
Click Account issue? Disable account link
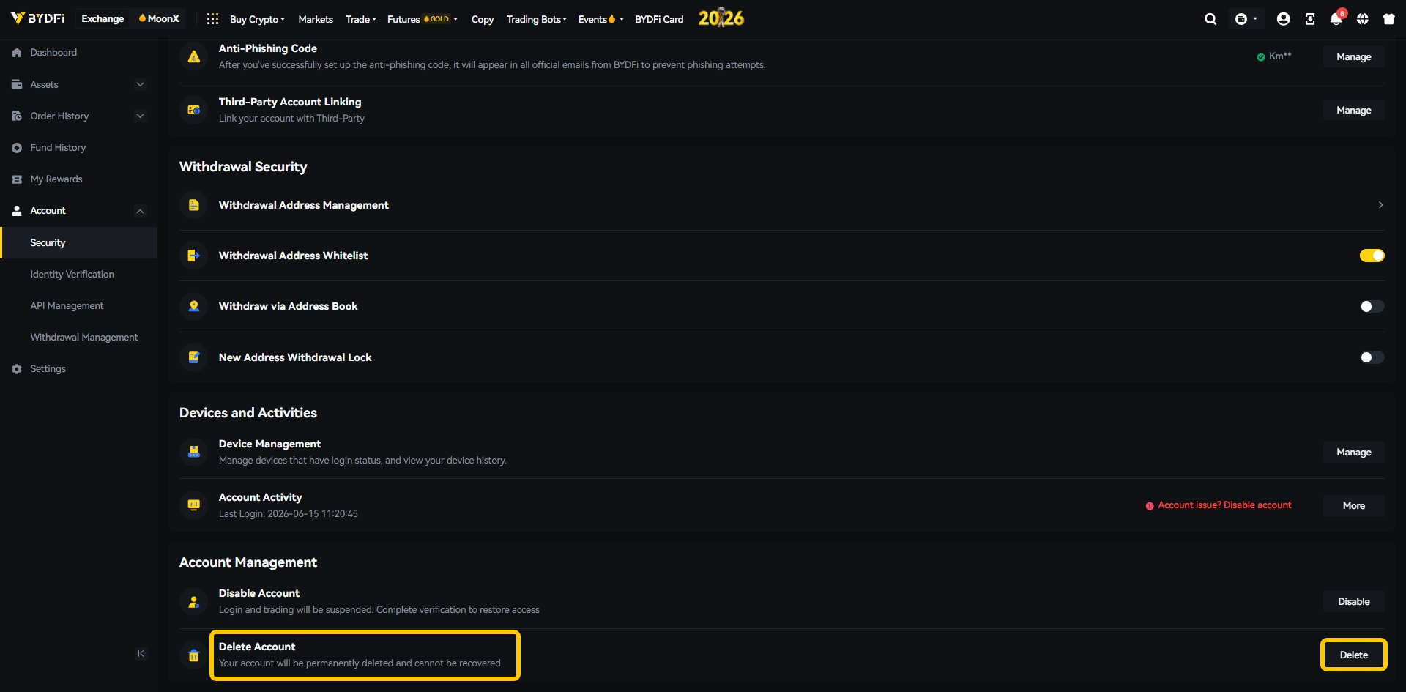(x=1219, y=505)
